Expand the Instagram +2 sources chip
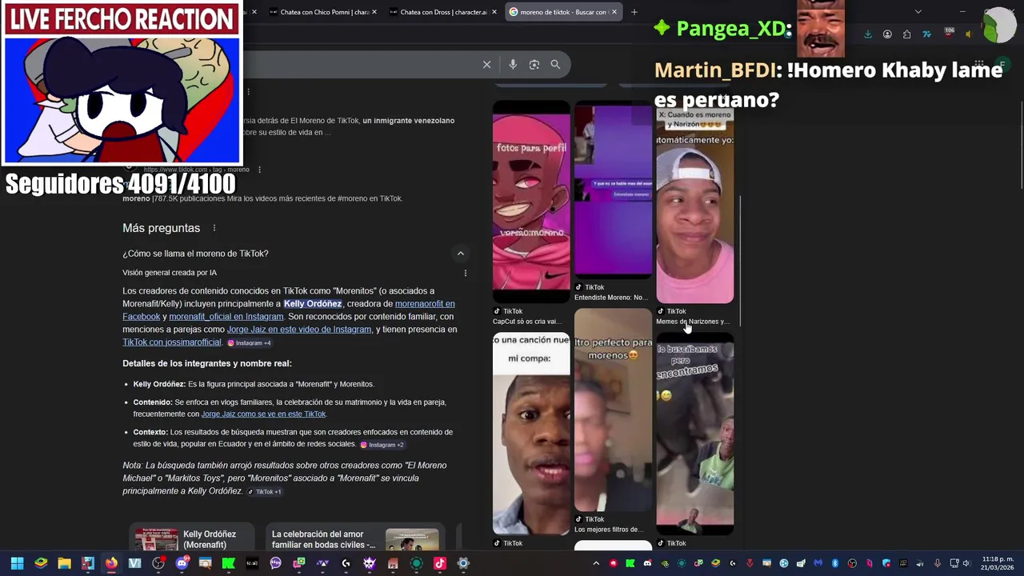 click(382, 445)
